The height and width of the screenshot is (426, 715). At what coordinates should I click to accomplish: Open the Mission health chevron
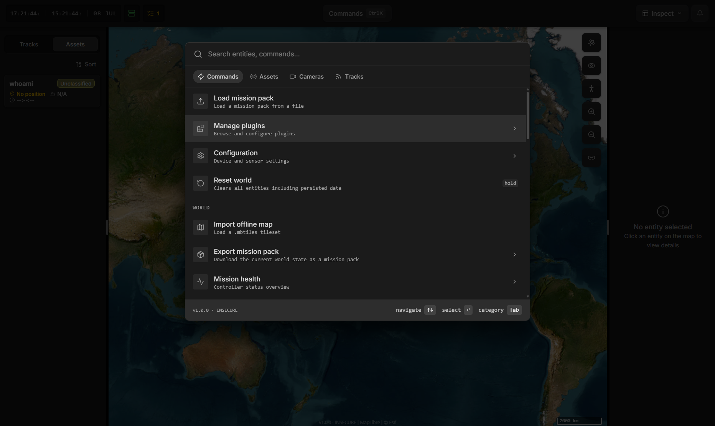coord(514,282)
